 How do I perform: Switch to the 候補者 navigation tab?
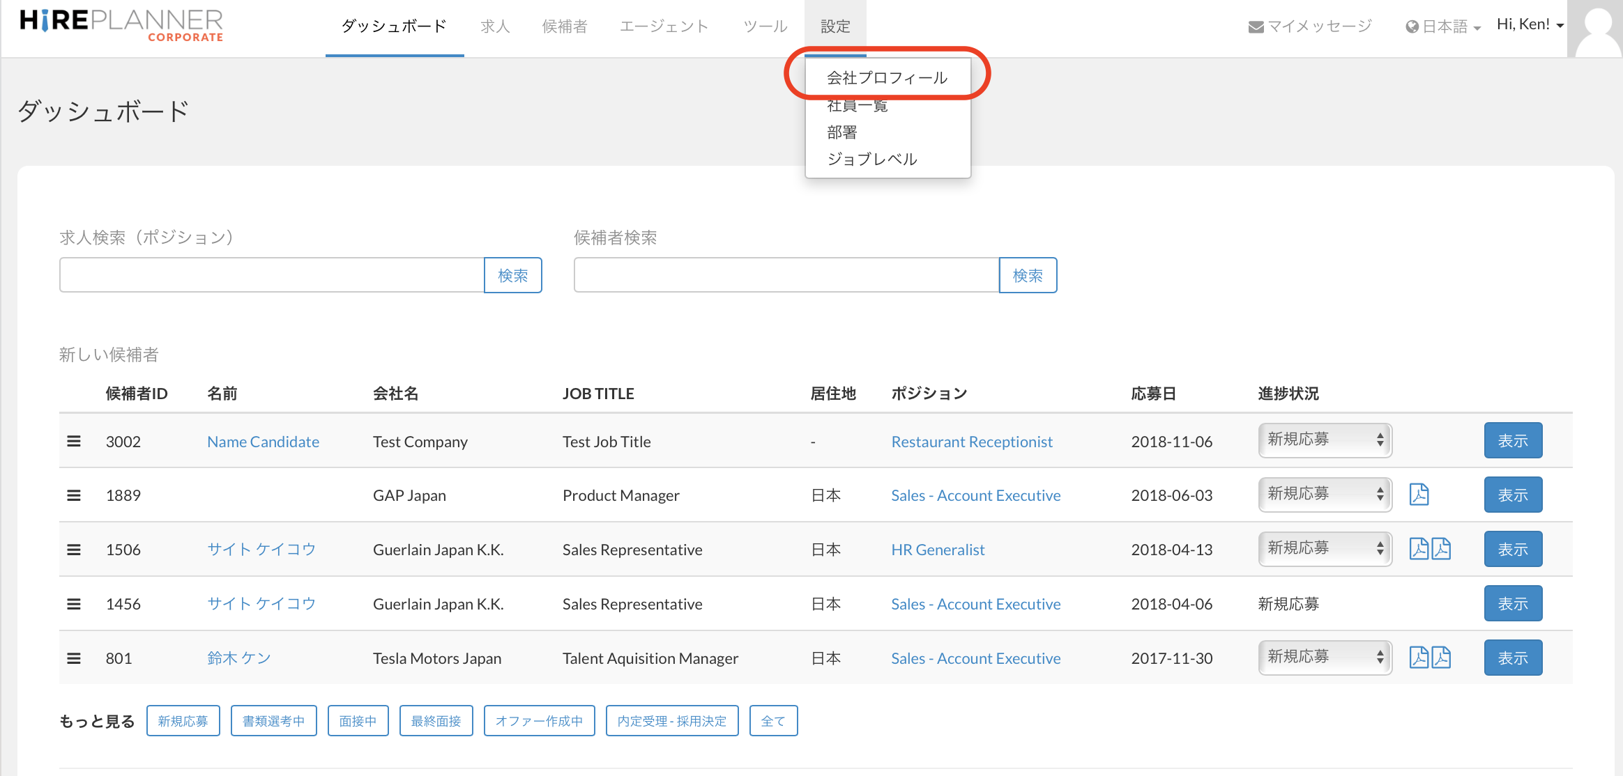[565, 26]
